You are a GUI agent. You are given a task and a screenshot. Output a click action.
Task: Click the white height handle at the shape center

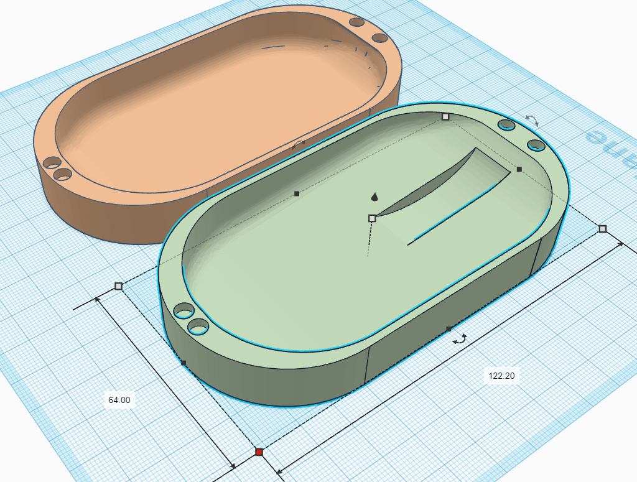point(372,218)
